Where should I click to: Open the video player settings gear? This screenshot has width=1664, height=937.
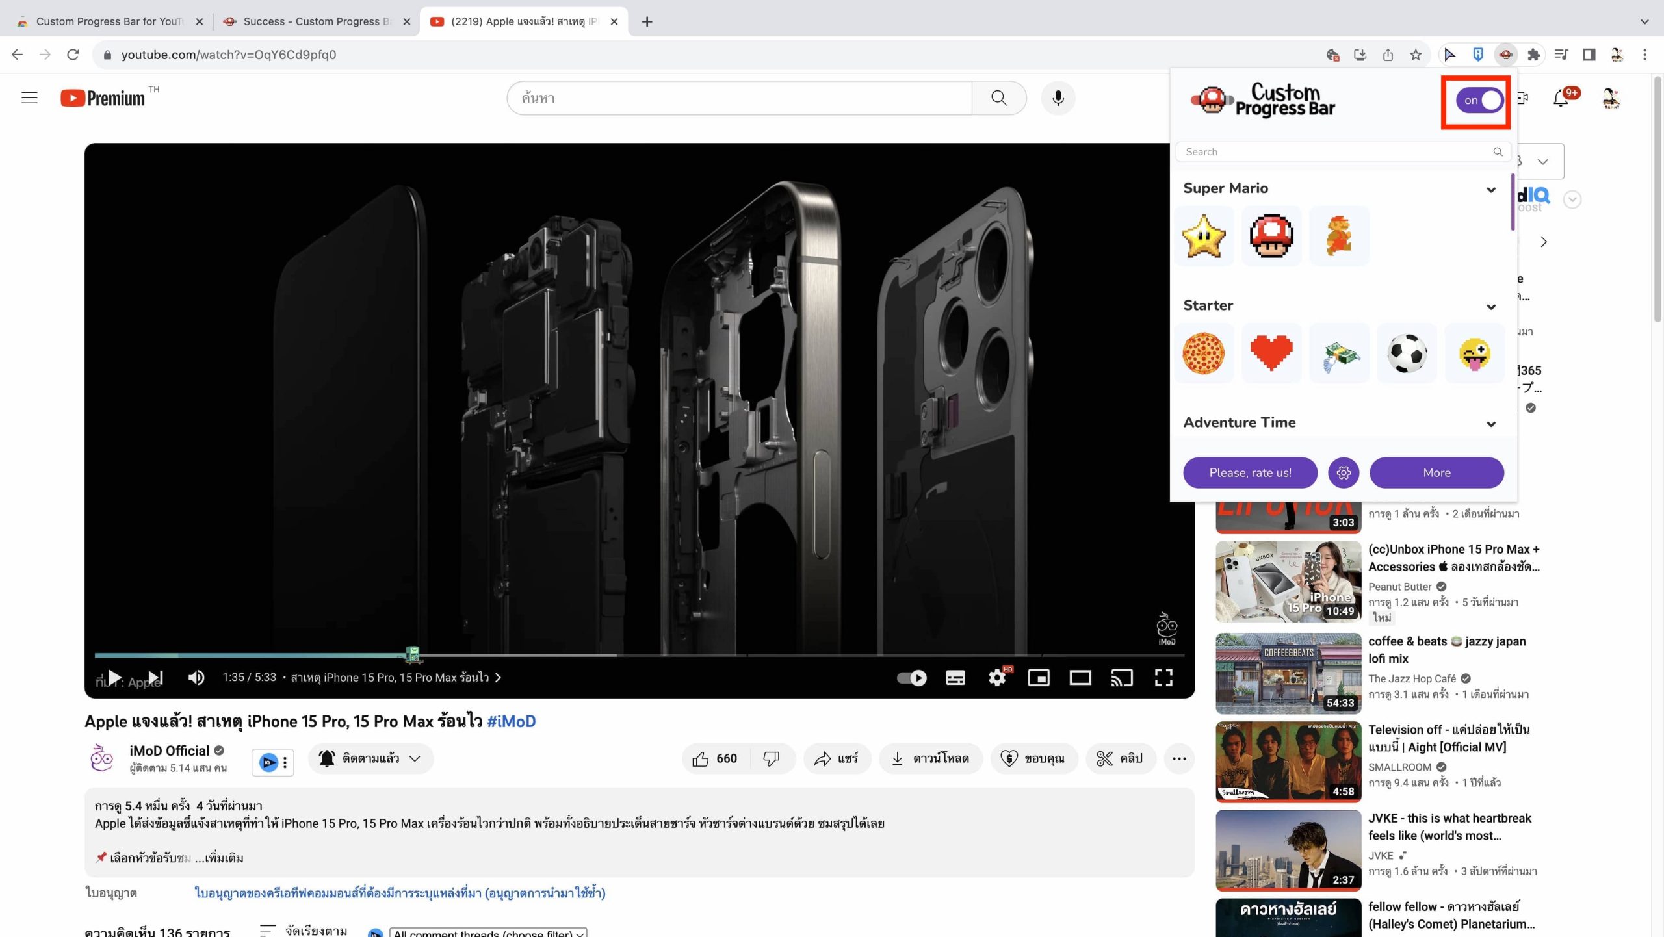[x=997, y=678]
